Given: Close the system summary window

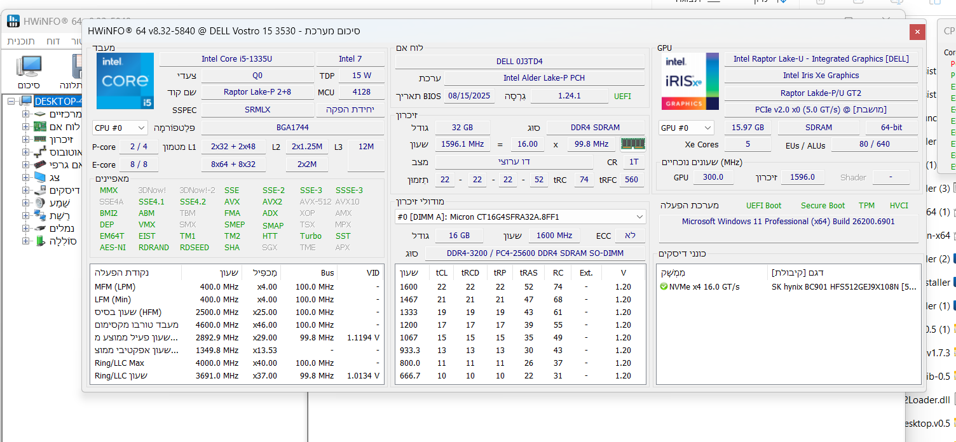Looking at the screenshot, I should (x=916, y=31).
